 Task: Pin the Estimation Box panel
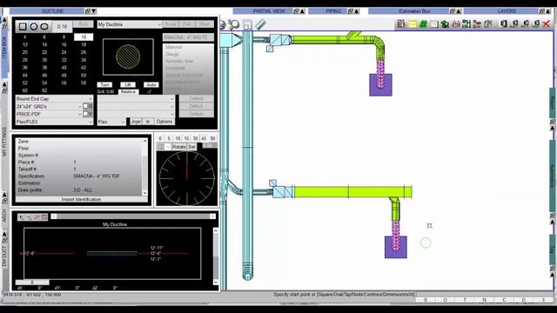(x=453, y=11)
